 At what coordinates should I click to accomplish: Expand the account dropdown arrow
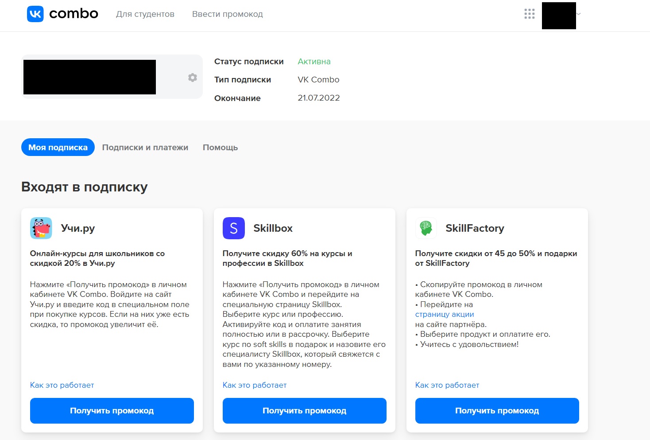pos(578,14)
